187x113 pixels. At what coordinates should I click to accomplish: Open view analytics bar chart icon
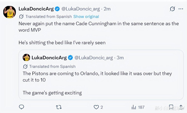click(x=134, y=107)
